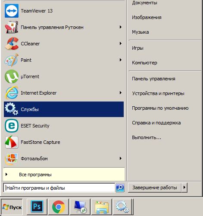Click the Photoshop icon in the taskbar
This screenshot has height=216, width=203.
(x=37, y=207)
